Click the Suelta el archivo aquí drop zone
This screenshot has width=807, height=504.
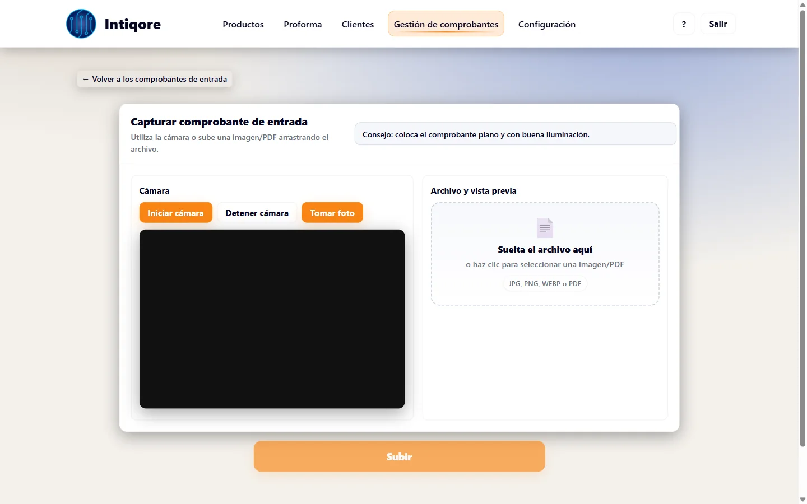point(545,254)
